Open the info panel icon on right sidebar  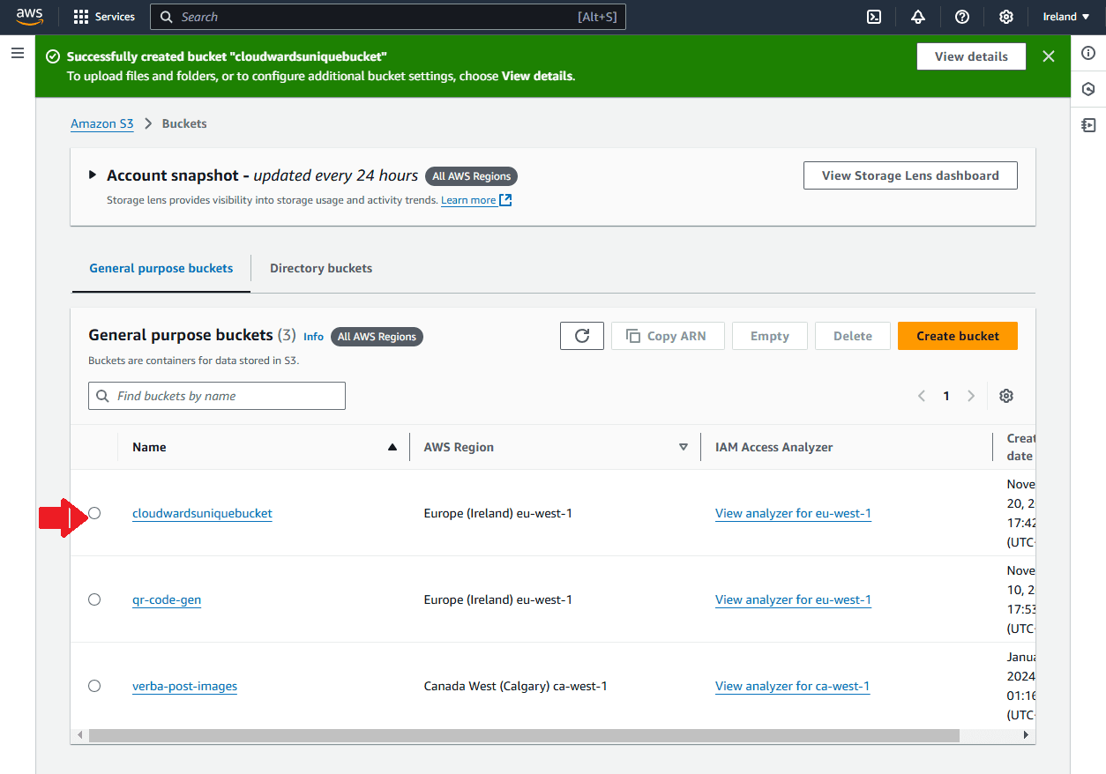click(x=1088, y=53)
